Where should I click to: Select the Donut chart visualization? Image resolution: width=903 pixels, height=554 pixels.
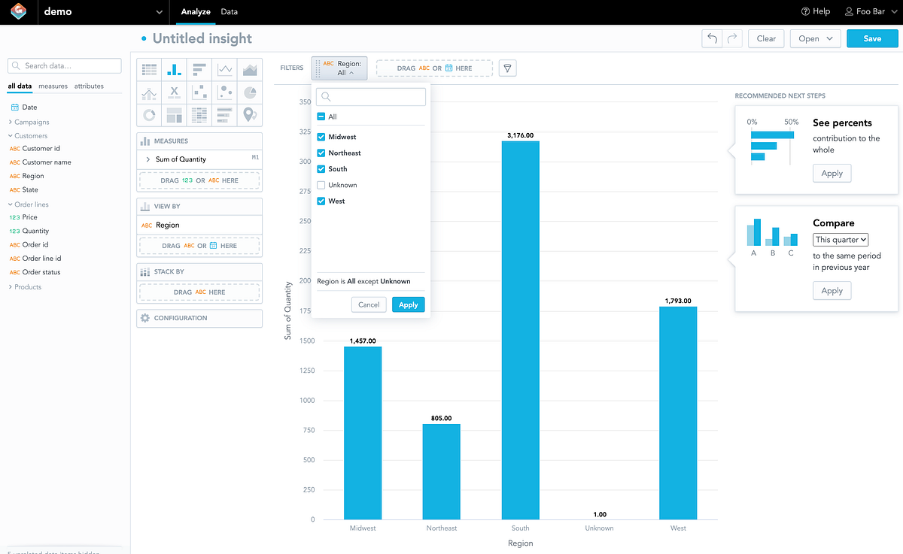click(148, 115)
